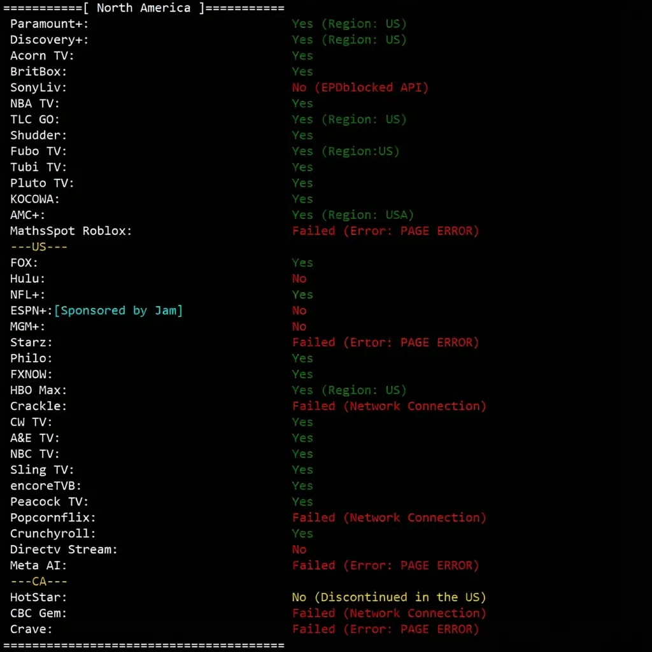Click the 'North America' section header text

tap(143, 8)
